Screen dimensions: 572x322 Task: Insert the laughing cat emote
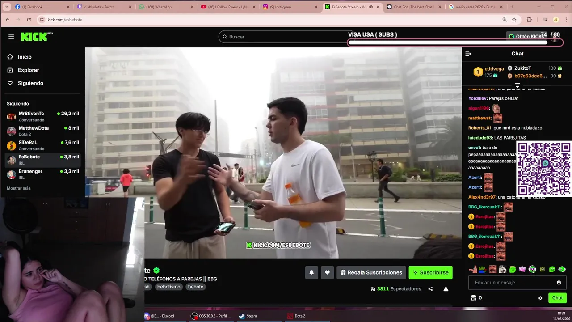[x=502, y=269]
